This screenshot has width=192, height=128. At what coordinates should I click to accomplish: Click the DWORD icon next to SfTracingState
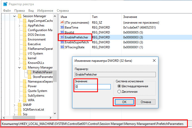62,47
